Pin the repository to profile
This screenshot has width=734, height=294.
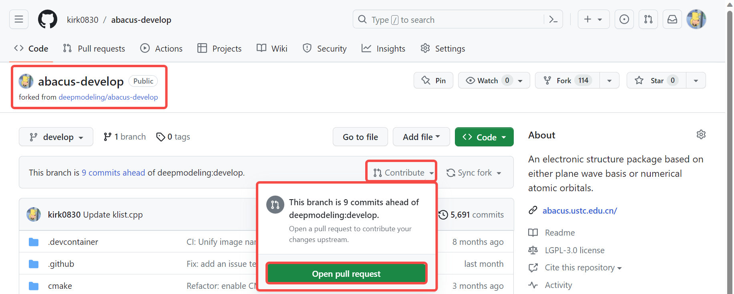[433, 80]
